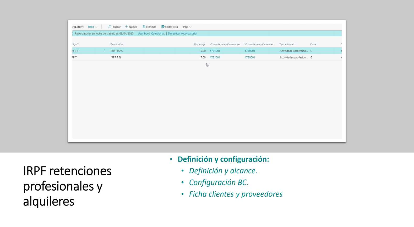414x227 pixels.
Task: Click the Buscar search magnifier icon
Action: pos(110,27)
